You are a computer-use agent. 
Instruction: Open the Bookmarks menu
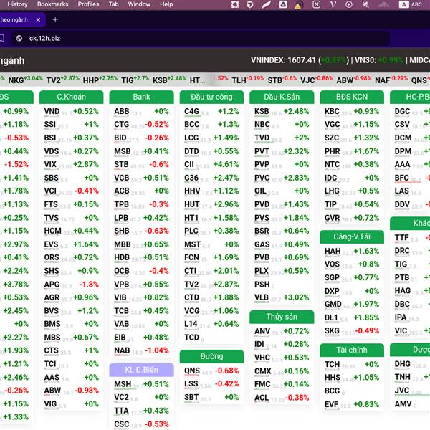[52, 4]
